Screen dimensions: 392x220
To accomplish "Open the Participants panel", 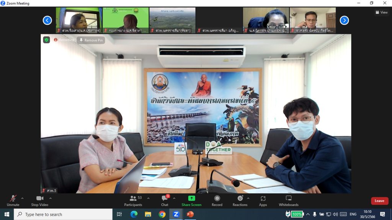I will (133, 201).
